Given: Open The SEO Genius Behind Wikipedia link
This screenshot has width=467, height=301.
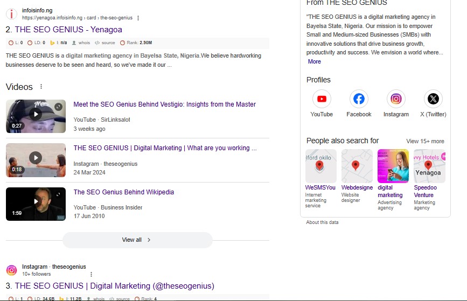Looking at the screenshot, I should coord(123,192).
